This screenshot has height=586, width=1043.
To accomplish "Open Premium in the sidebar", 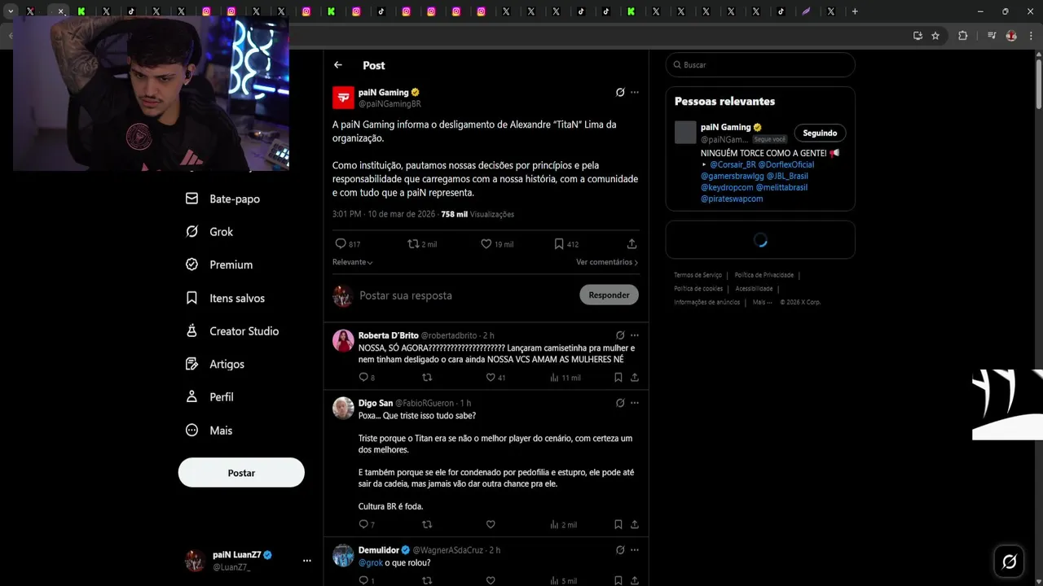I will (219, 265).
